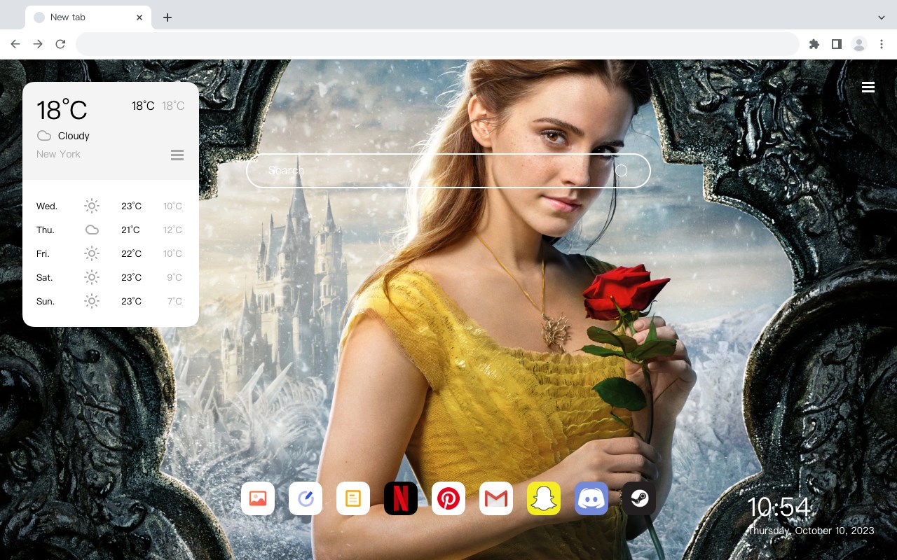Select the New York location label
The image size is (897, 560).
click(x=58, y=154)
